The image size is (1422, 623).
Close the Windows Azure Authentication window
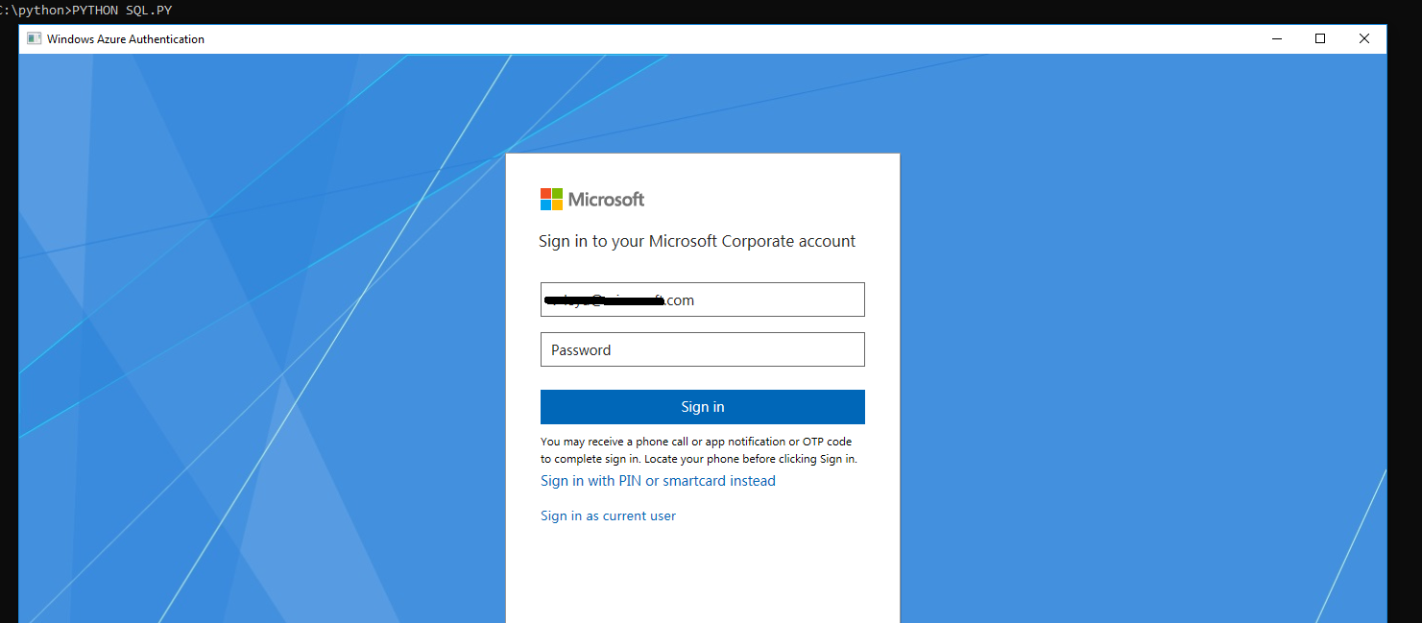click(x=1364, y=39)
